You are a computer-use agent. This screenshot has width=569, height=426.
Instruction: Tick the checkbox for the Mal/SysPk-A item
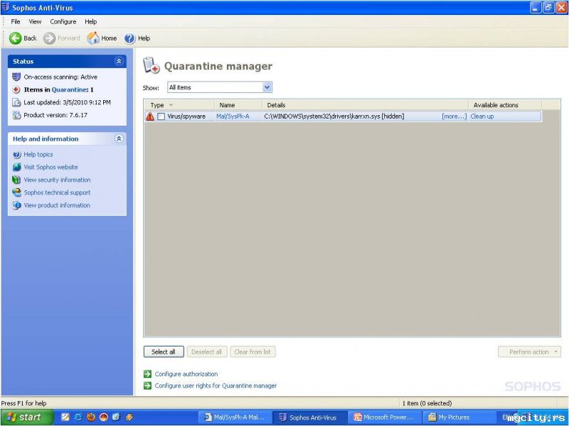coord(161,116)
